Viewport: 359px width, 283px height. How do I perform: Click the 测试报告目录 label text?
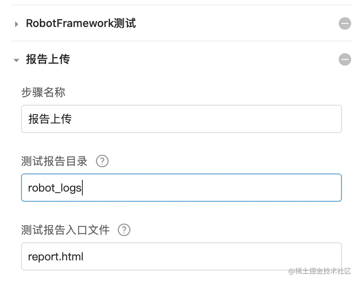coord(54,161)
